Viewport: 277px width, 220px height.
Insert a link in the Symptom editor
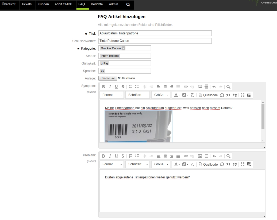186,87
